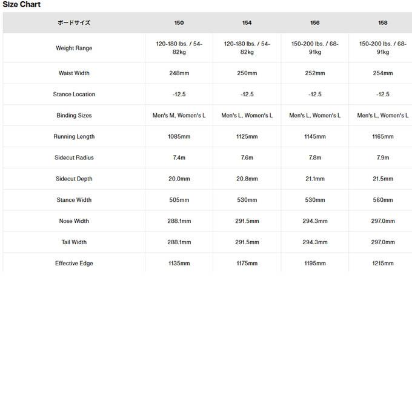412x412 pixels.
Task: Select the 150 board size column header
Action: [179, 23]
